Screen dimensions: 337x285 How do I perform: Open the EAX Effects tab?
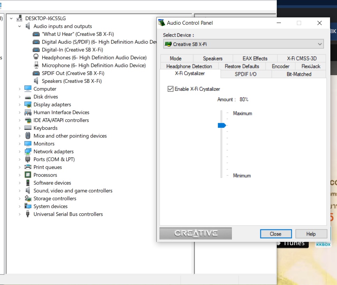pos(255,58)
